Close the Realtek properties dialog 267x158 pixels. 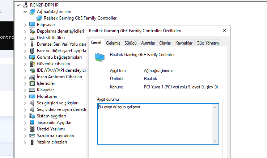coord(225,31)
